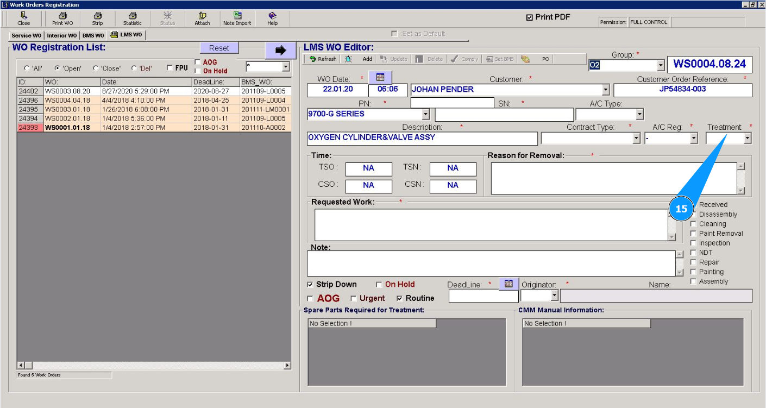766x408 pixels.
Task: Select work order WS0003.08.20 row
Action: coord(154,91)
